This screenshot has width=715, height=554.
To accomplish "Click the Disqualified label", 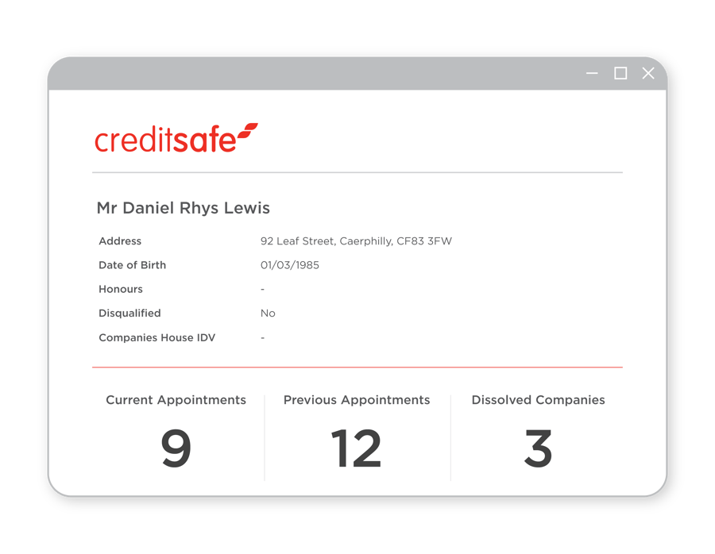I will click(129, 314).
